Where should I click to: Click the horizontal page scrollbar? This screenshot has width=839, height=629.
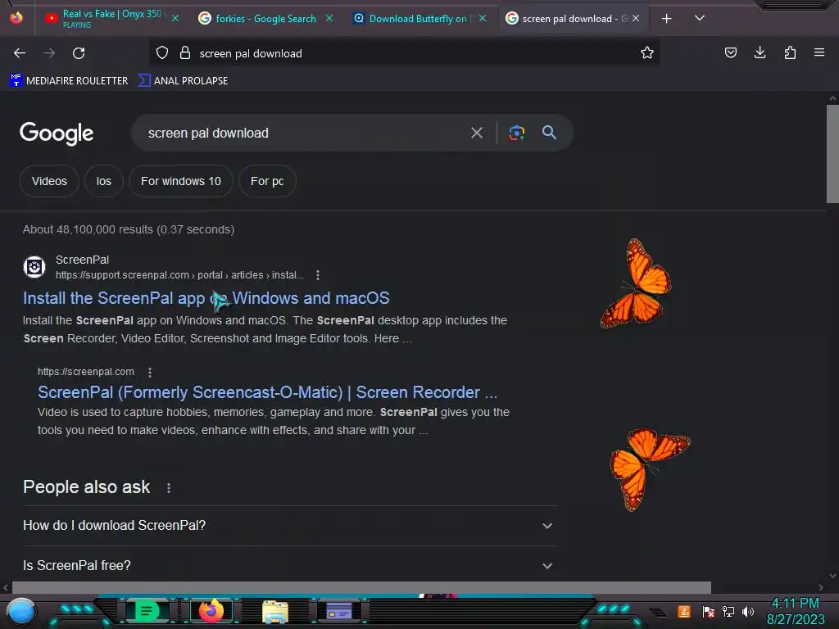(361, 587)
